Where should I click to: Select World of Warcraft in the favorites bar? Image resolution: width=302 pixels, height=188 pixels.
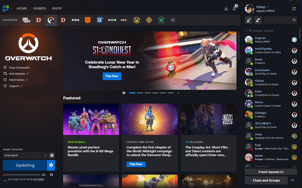click(x=137, y=20)
